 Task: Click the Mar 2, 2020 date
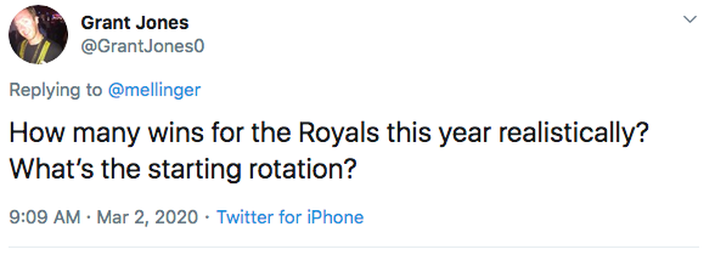146,217
